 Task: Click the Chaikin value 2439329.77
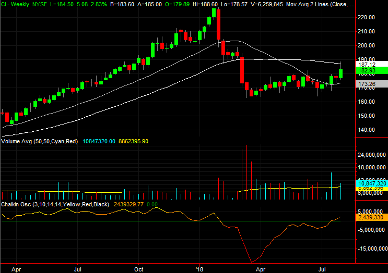point(128,204)
